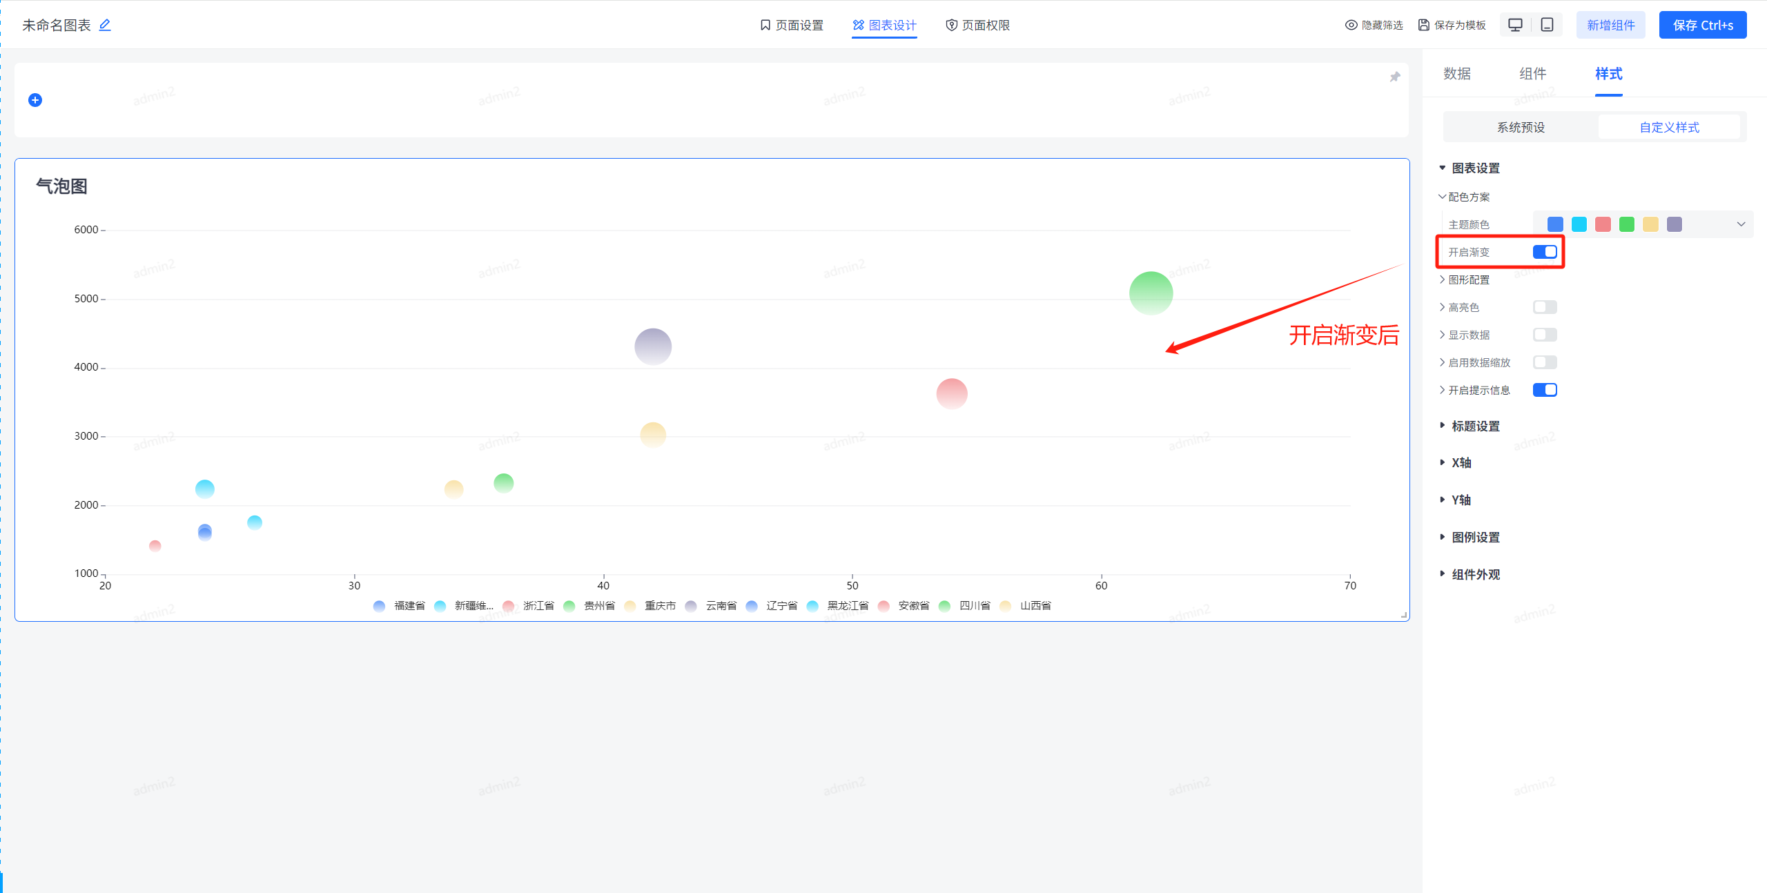Toggle 浙江省 legend marker

point(509,606)
